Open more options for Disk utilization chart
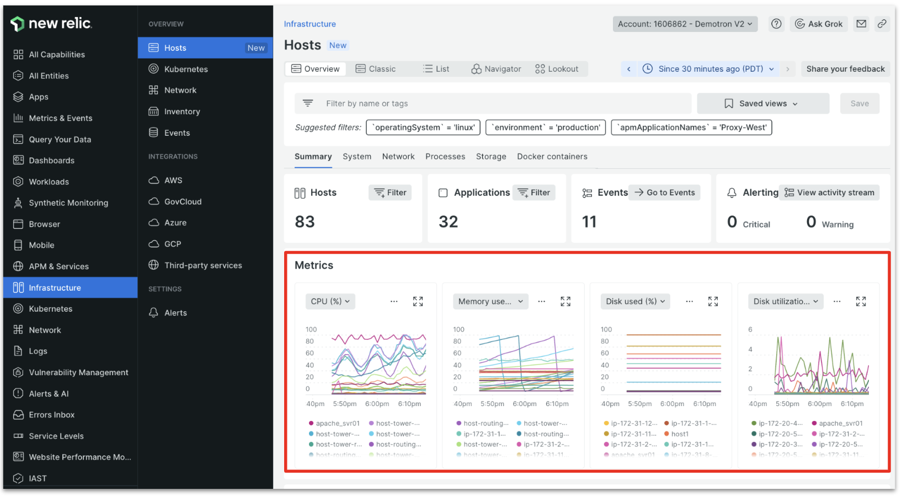The height and width of the screenshot is (501, 907). tap(837, 301)
